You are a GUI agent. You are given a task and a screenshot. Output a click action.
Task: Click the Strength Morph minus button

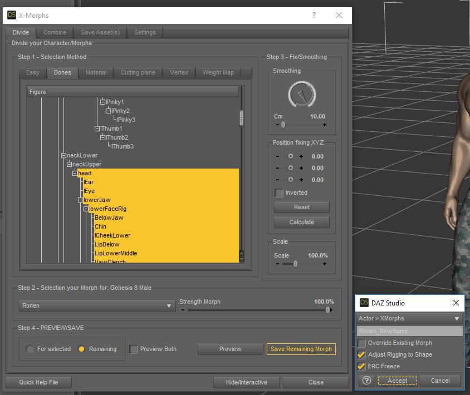point(183,310)
